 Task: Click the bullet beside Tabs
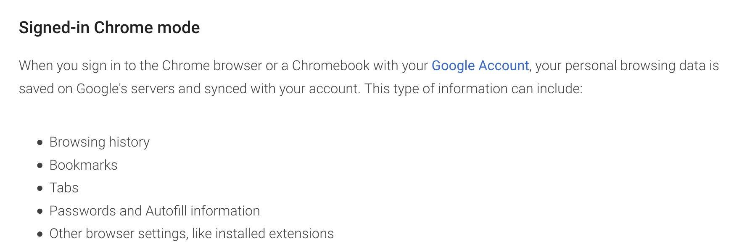(40, 188)
